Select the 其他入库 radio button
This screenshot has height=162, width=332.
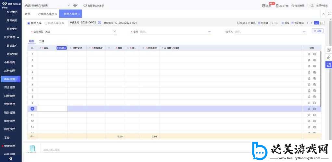pos(29,23)
